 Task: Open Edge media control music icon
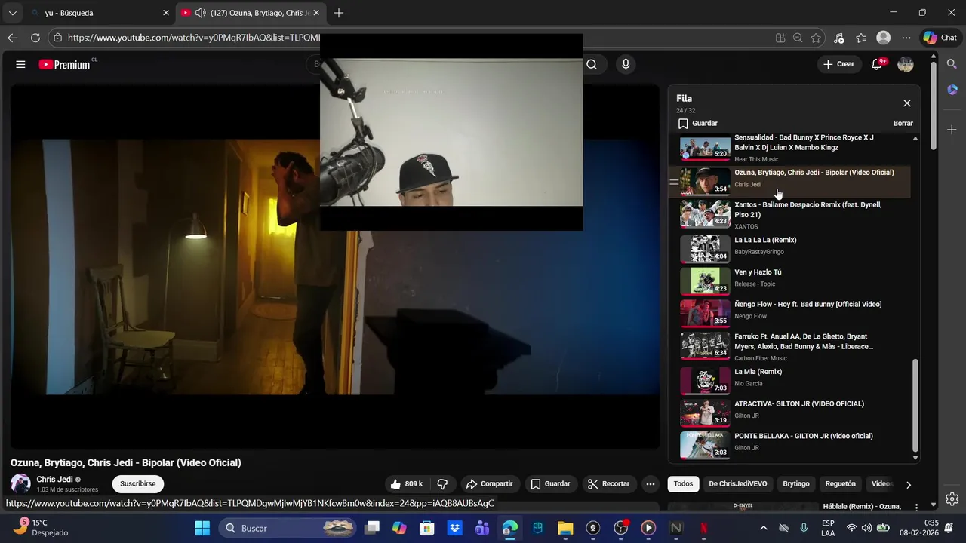click(x=839, y=38)
